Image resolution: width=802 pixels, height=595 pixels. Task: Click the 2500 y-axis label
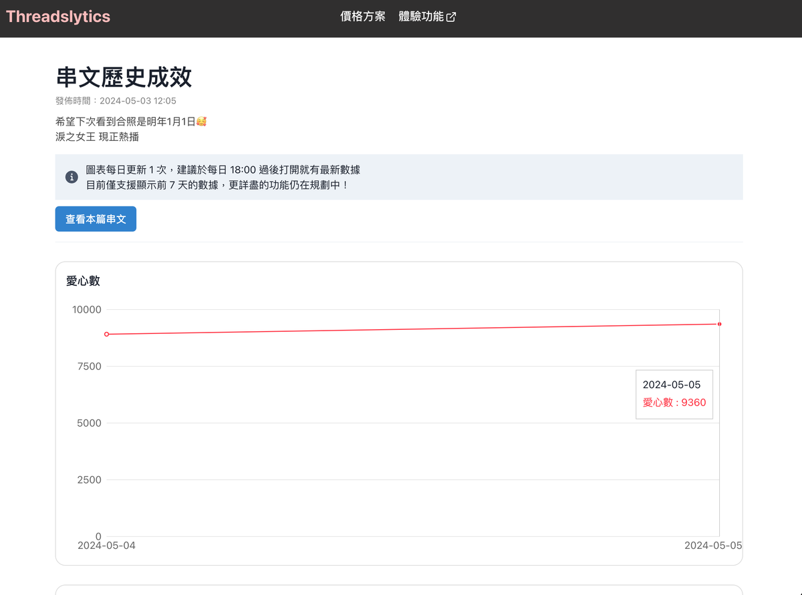(x=90, y=480)
